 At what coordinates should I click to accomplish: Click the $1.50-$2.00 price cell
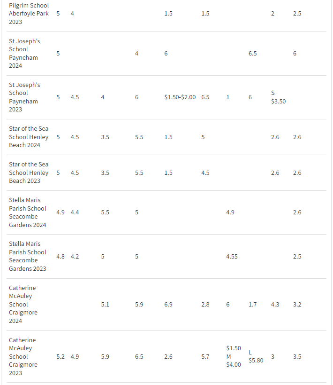[180, 97]
